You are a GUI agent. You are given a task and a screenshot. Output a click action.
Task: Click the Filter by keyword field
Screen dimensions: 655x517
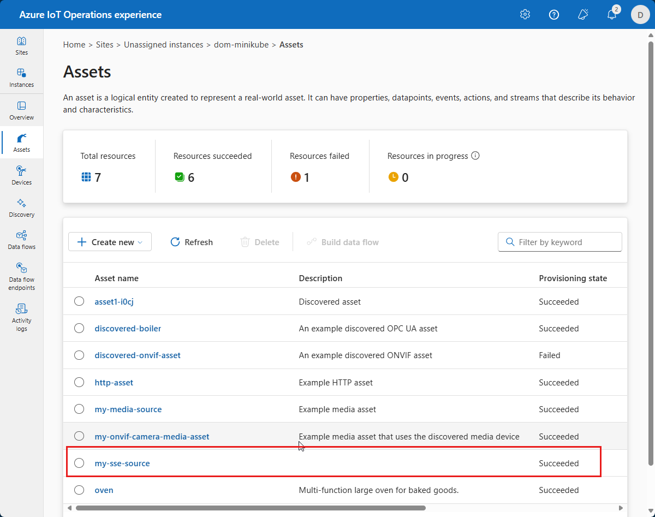point(560,242)
